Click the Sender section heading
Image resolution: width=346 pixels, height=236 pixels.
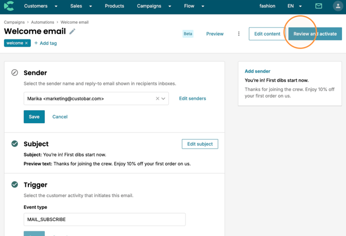[x=35, y=73]
